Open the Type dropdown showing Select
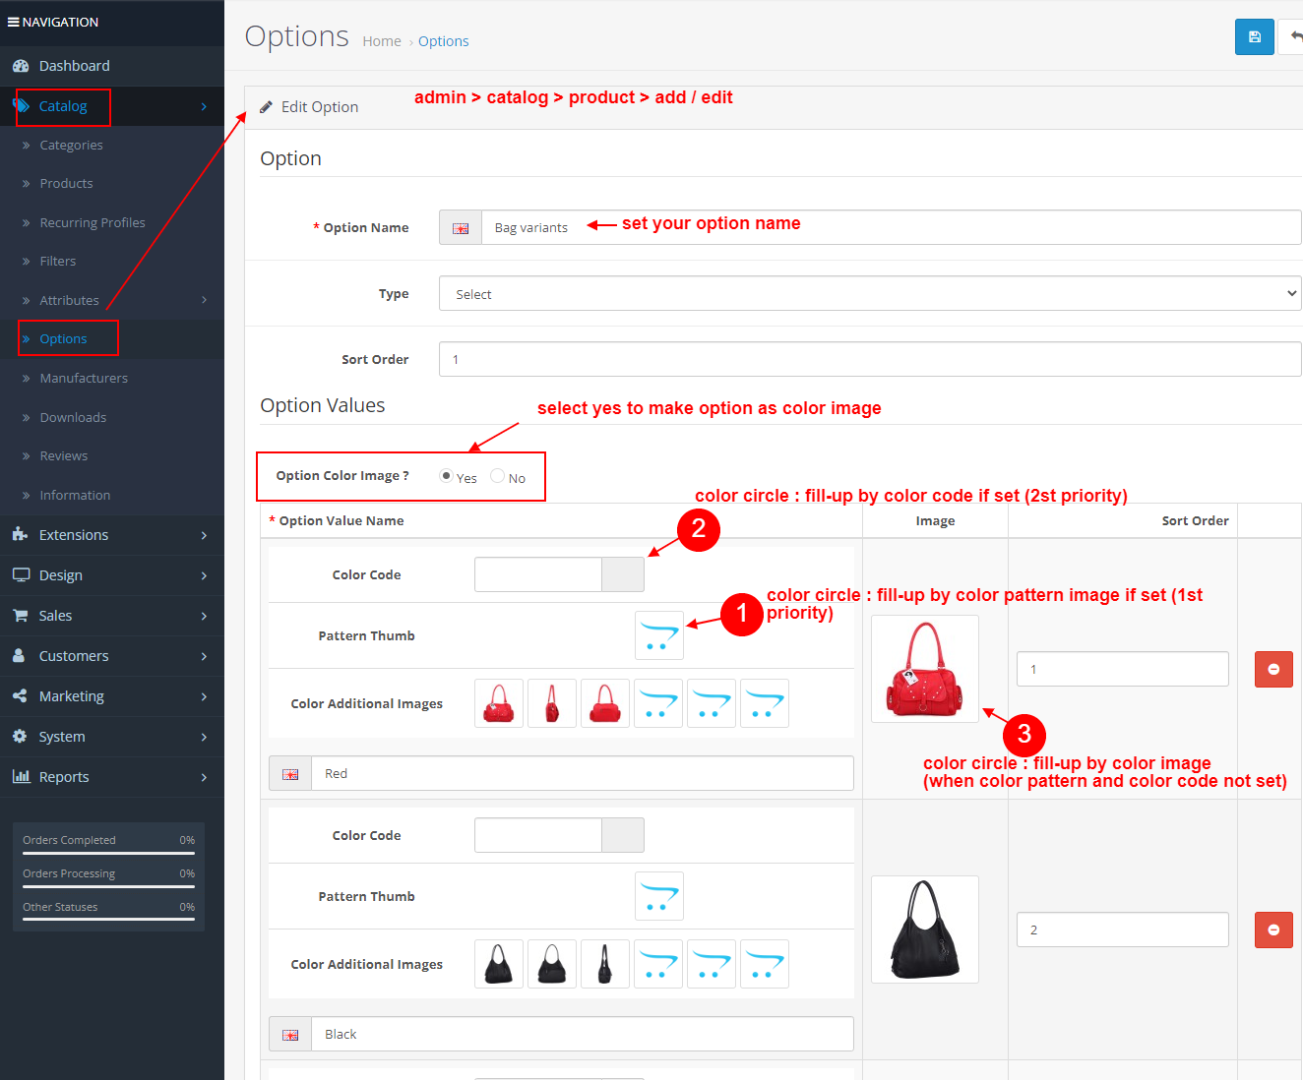Image resolution: width=1303 pixels, height=1080 pixels. pyautogui.click(x=869, y=293)
